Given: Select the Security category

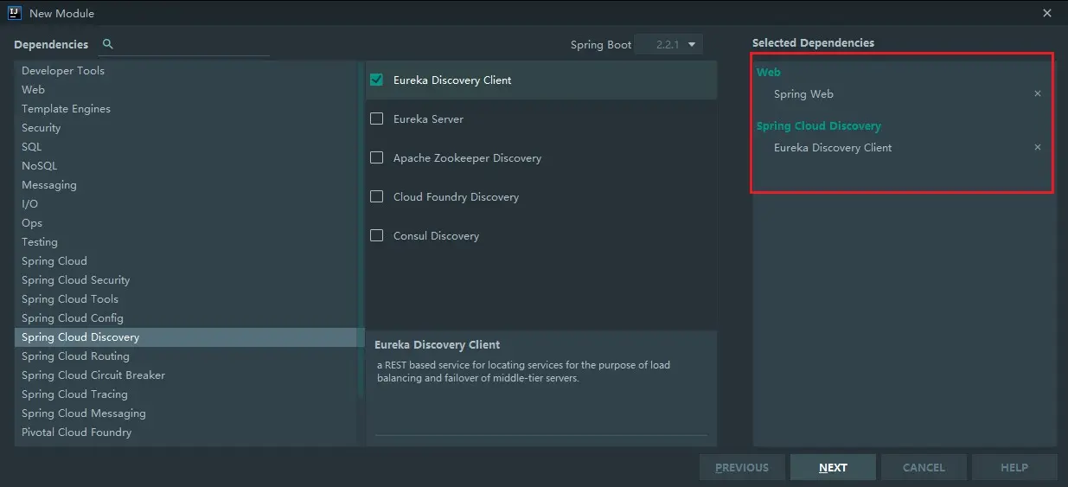Looking at the screenshot, I should point(186,128).
